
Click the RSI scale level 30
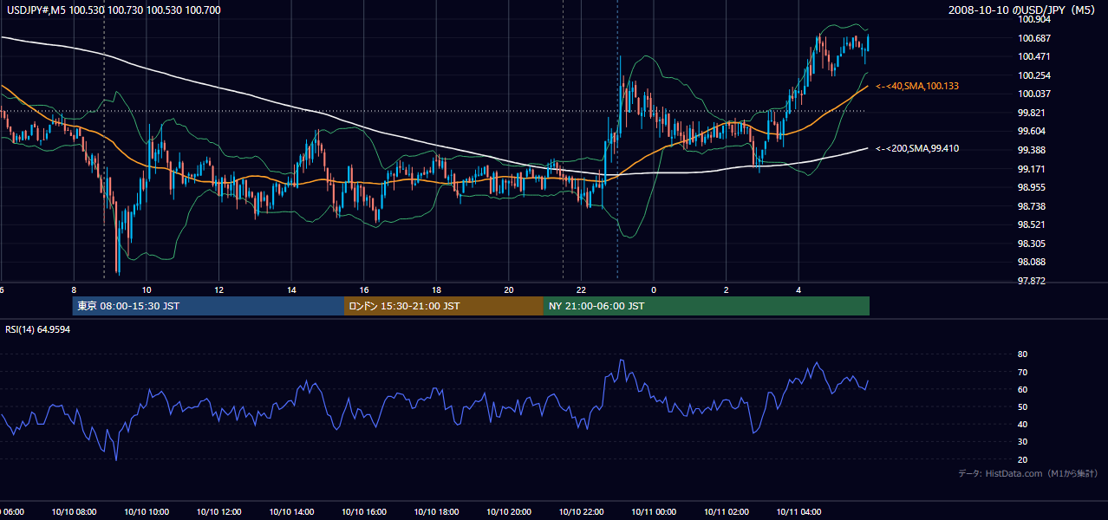(x=1022, y=442)
